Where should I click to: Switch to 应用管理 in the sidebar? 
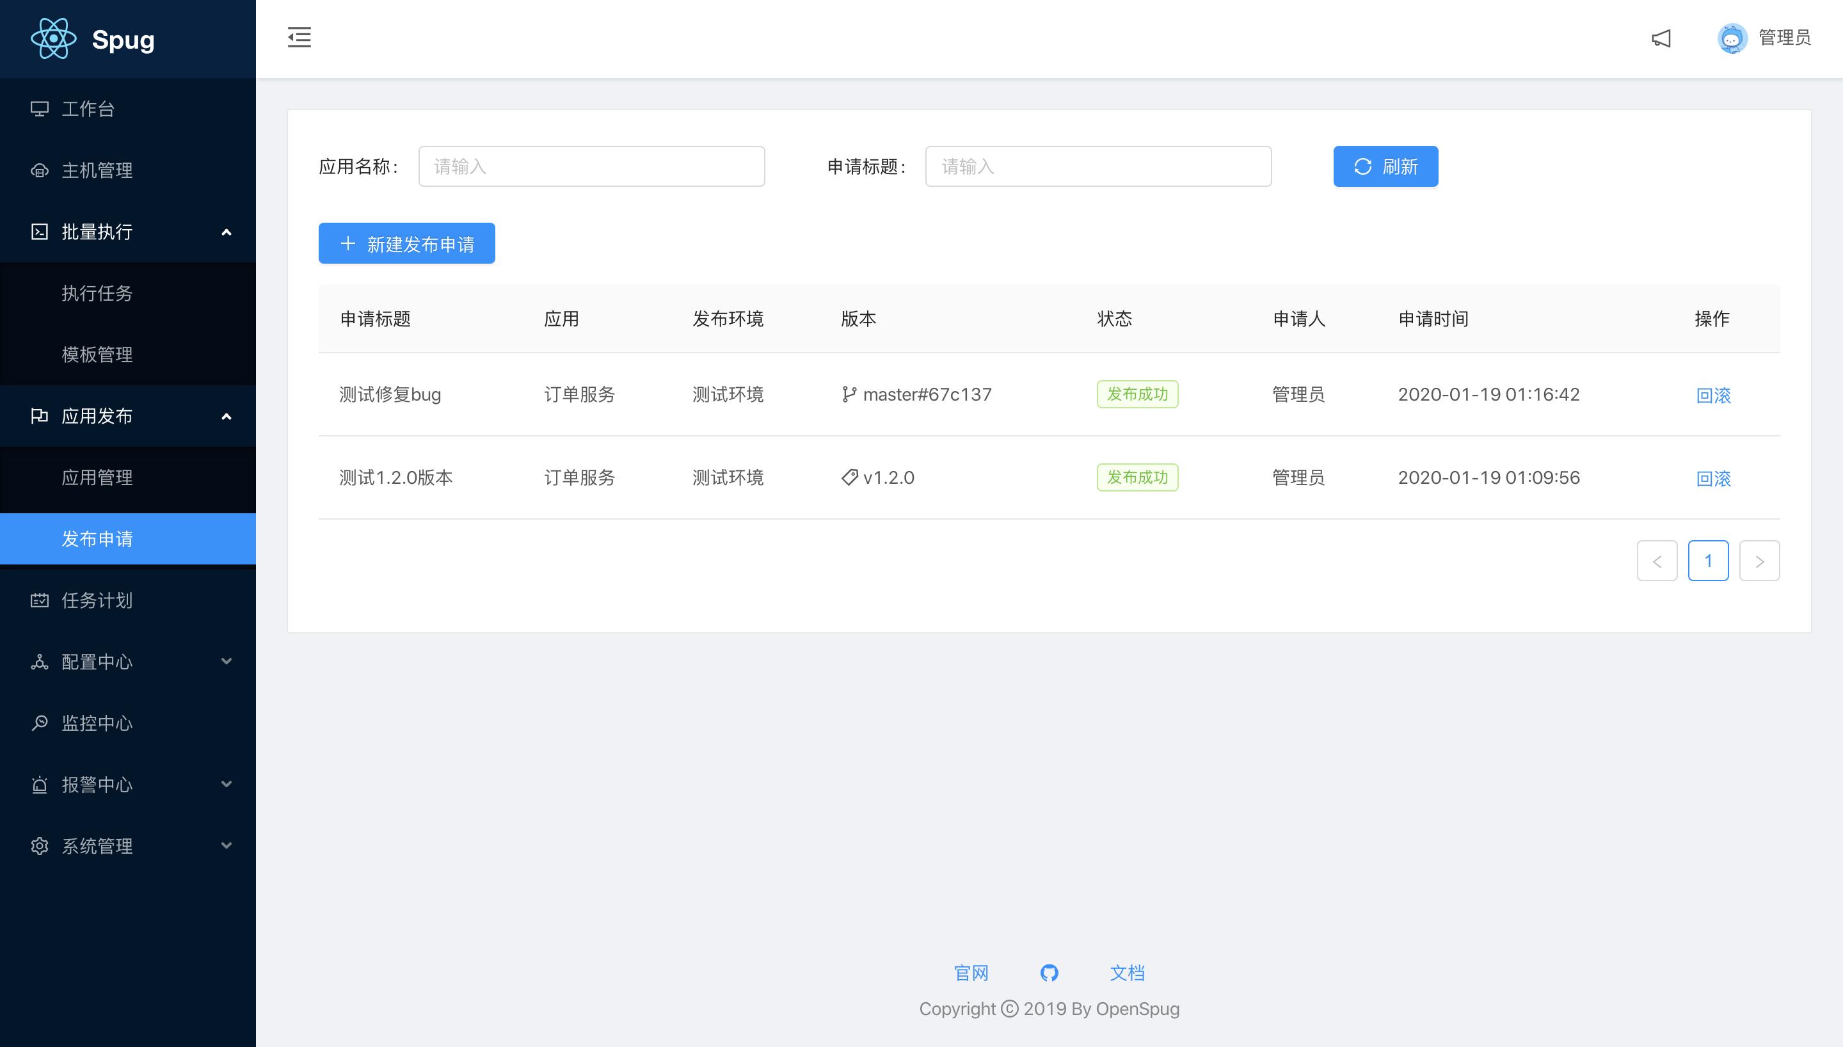[98, 477]
